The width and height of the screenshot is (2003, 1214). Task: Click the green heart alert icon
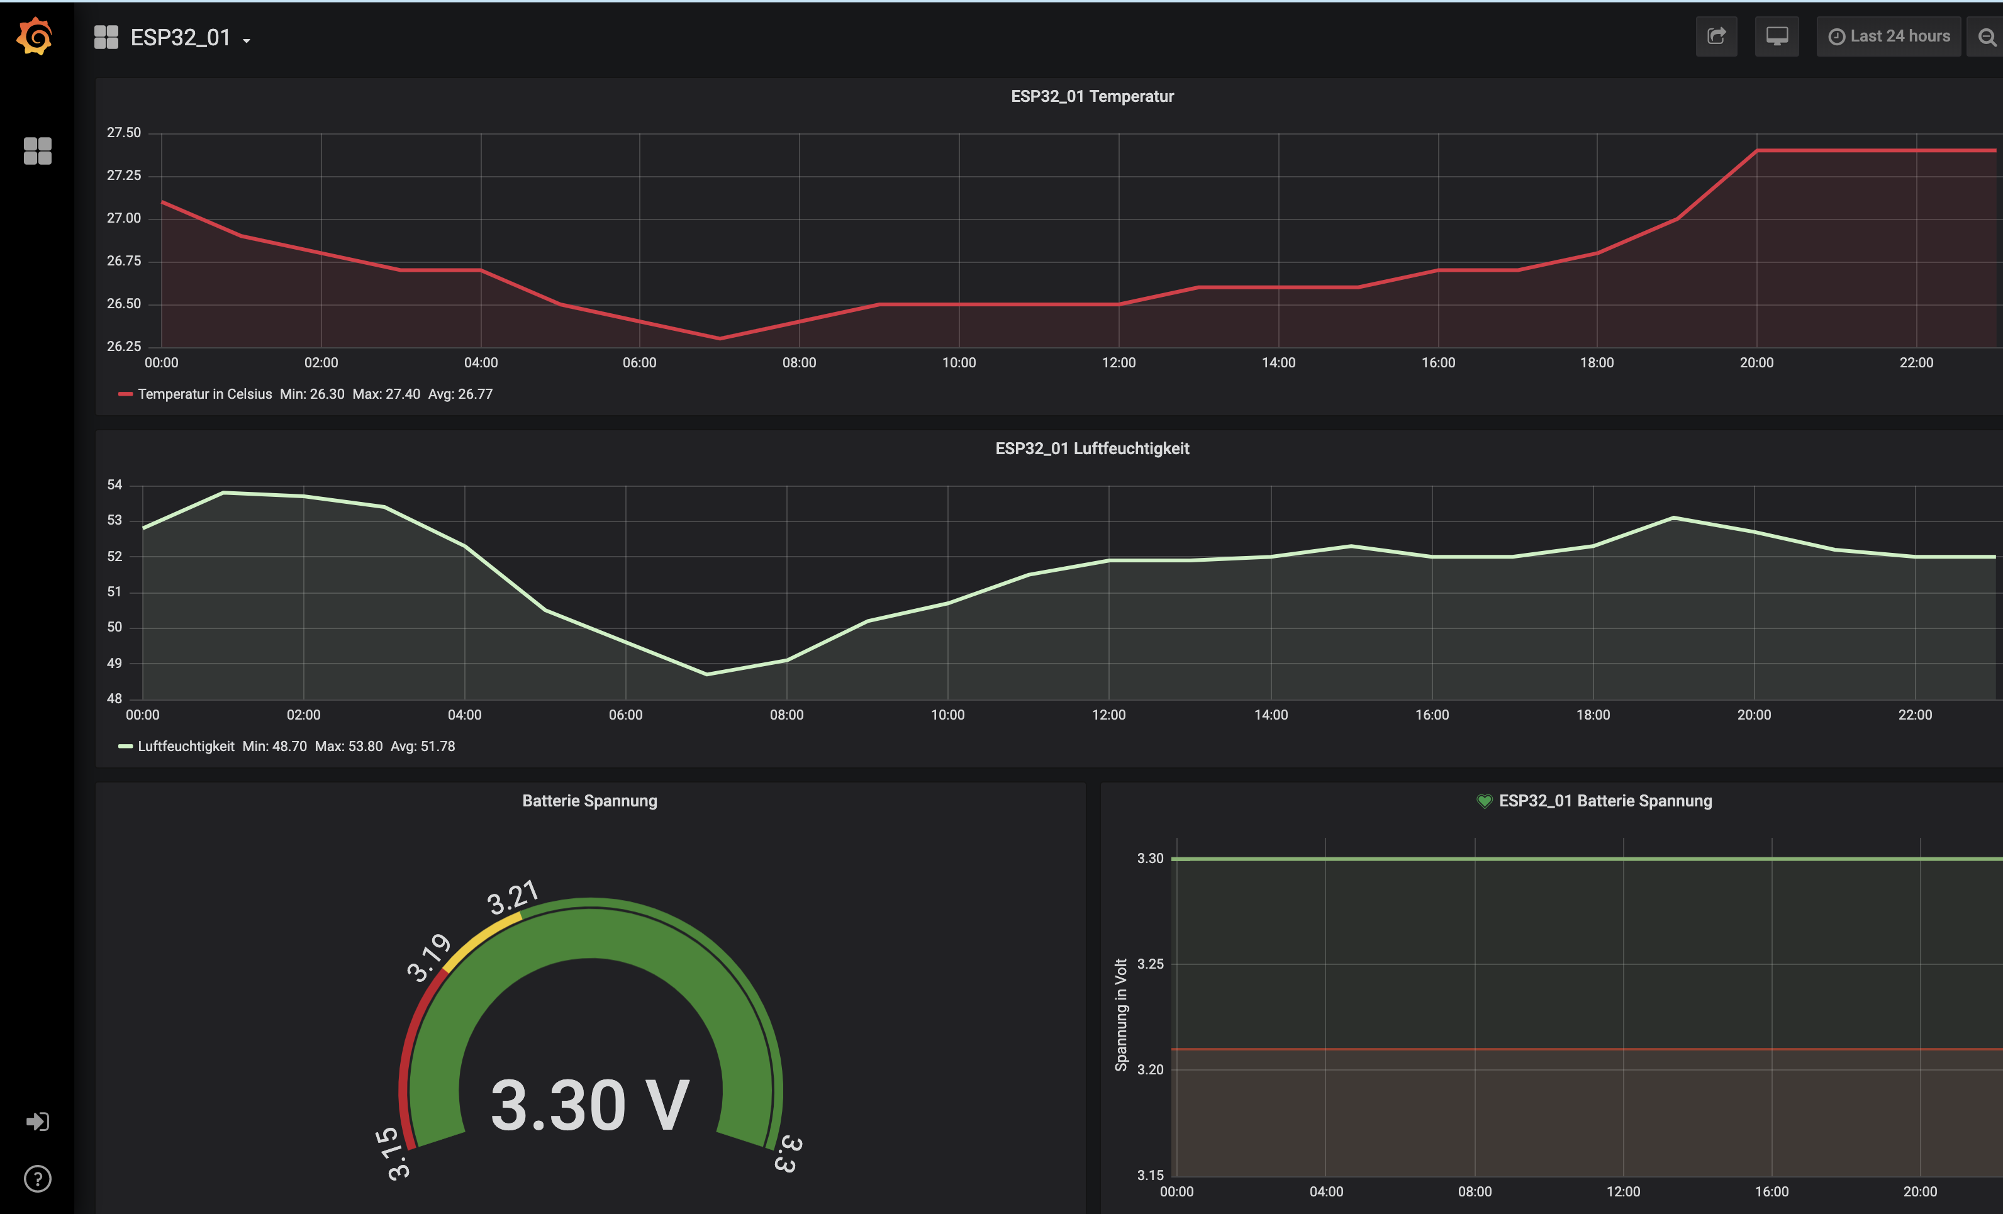(1485, 801)
